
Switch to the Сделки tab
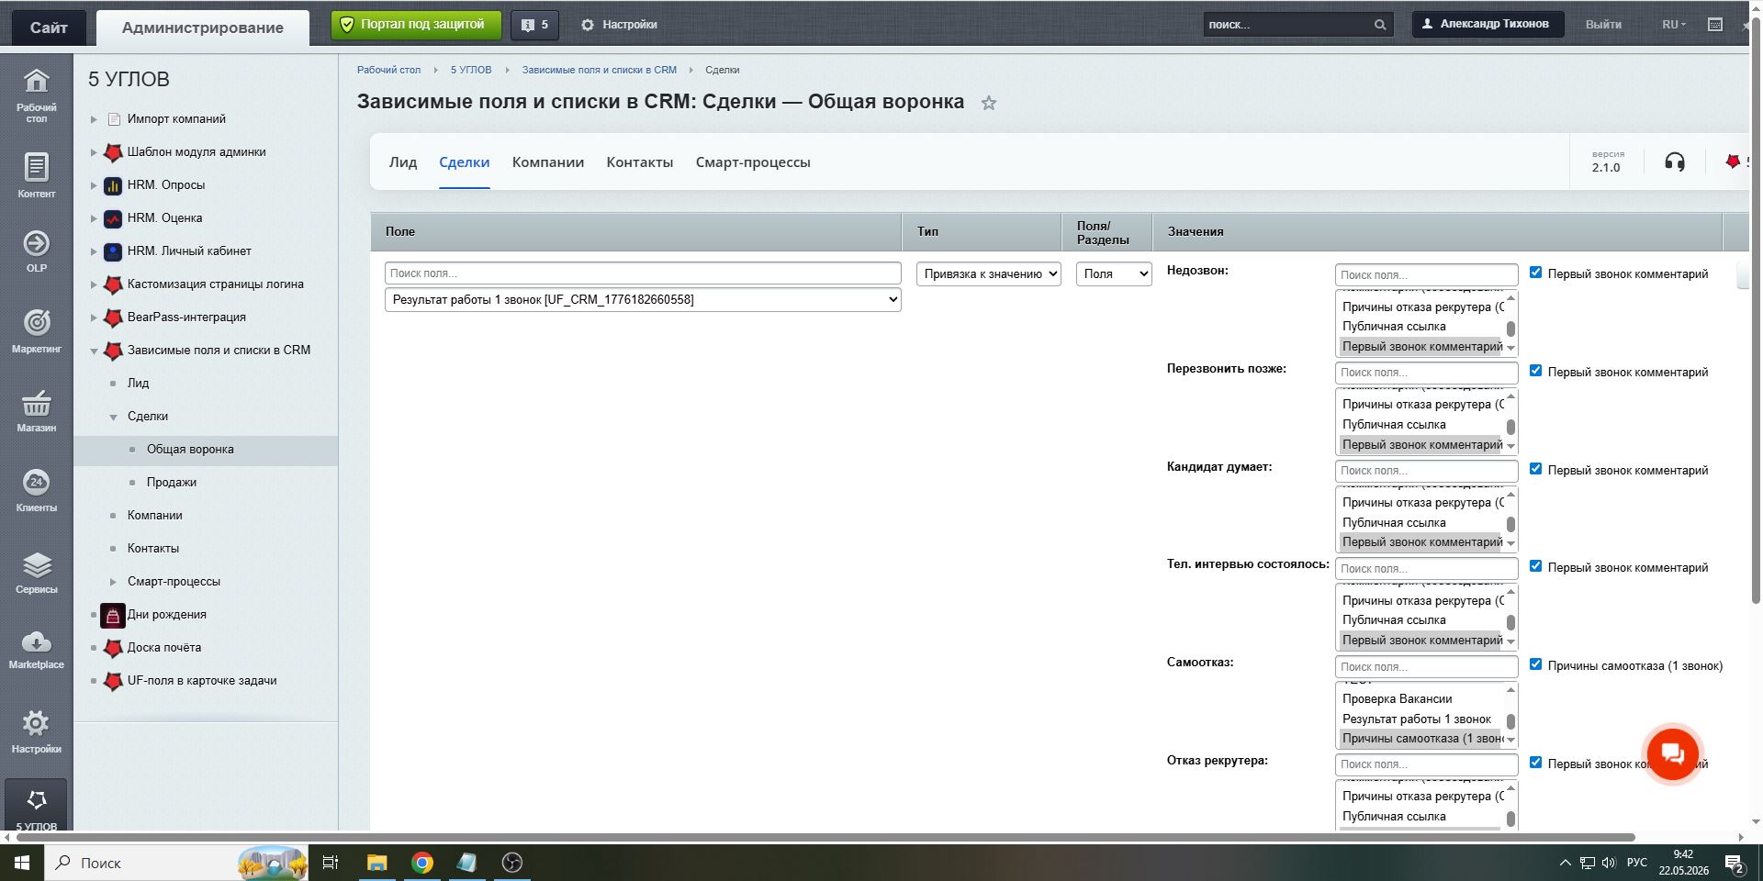(x=464, y=162)
